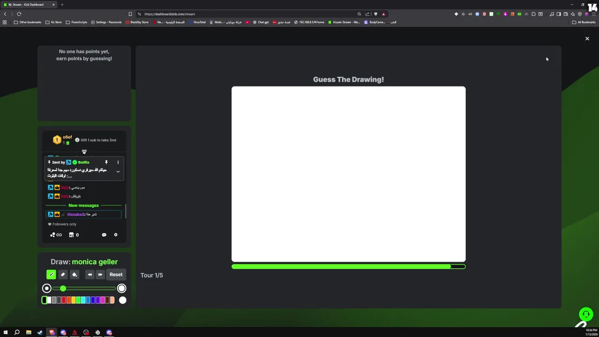
Task: Click the white drawing canvas
Action: [349, 174]
